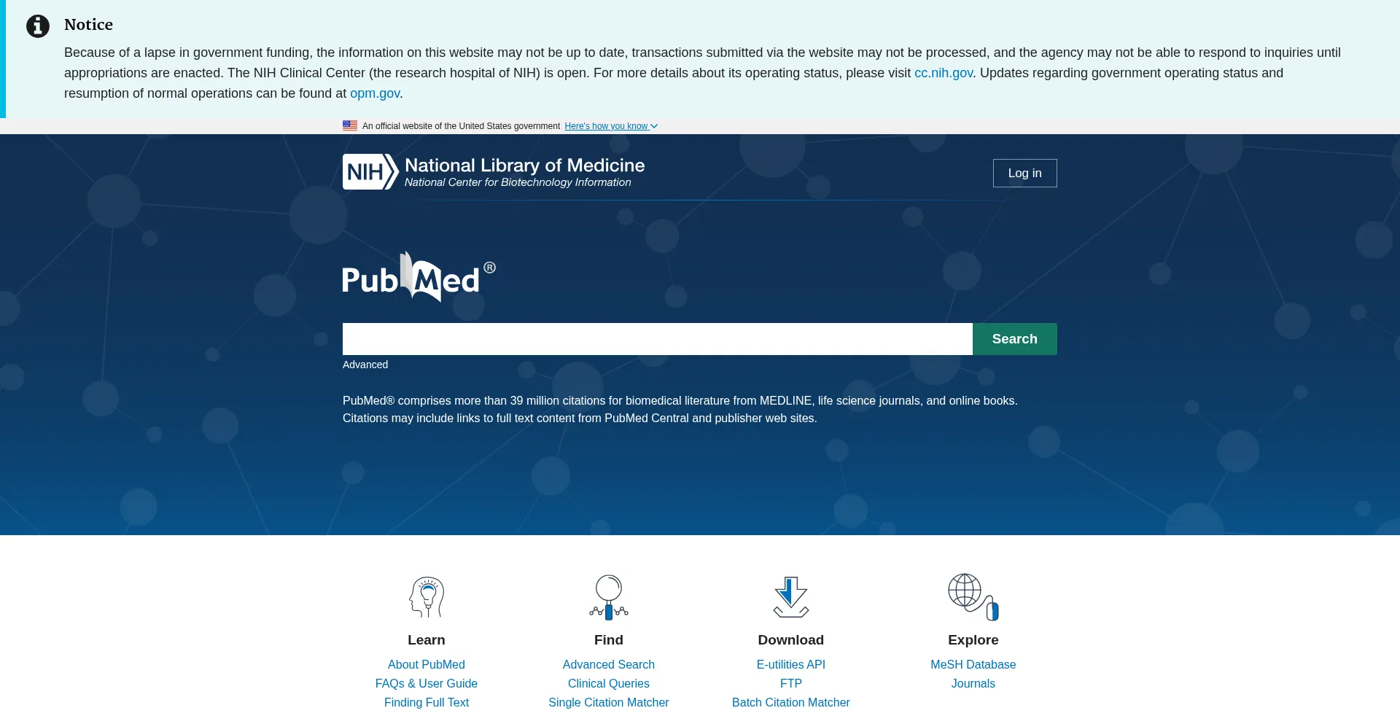Open the E-utilities API link
The image size is (1400, 724).
(791, 664)
